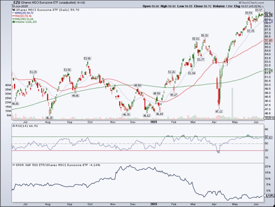Click the 20% label on ratio axis
Image resolution: width=275 pixels, height=207 pixels.
click(x=267, y=166)
